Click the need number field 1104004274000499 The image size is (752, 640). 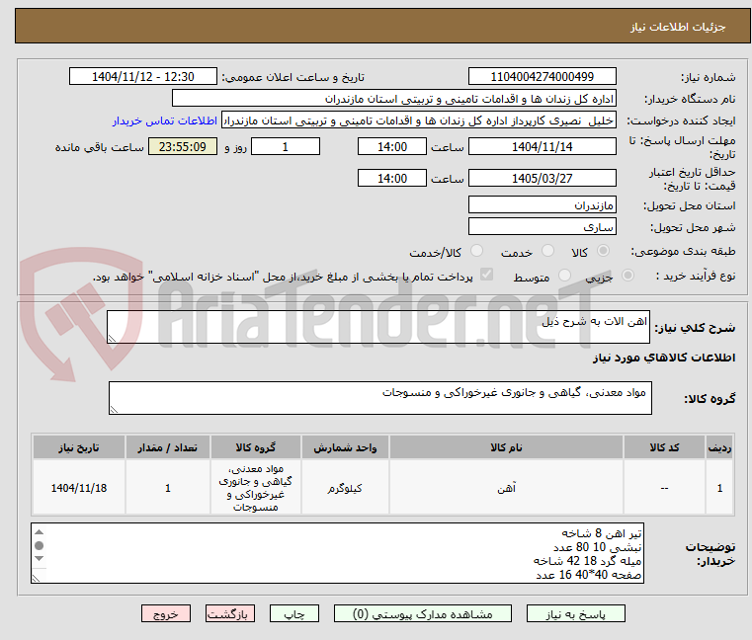pyautogui.click(x=542, y=77)
